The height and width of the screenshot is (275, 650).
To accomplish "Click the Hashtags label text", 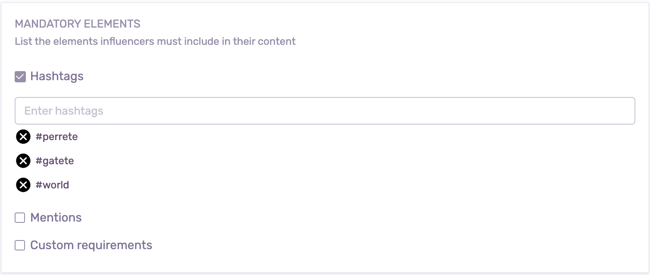I will 57,77.
